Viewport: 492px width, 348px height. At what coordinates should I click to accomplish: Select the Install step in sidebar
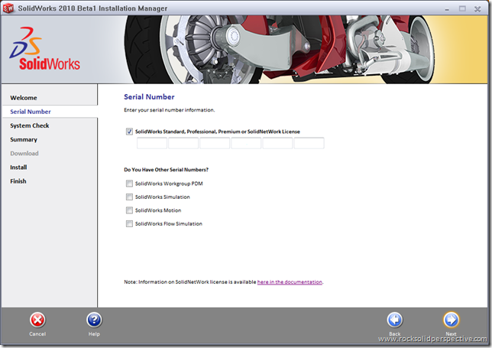click(x=18, y=167)
